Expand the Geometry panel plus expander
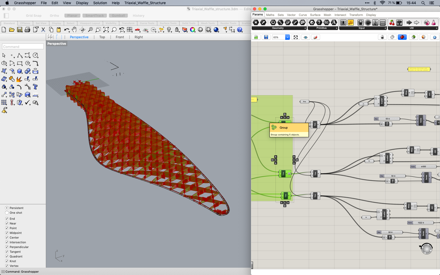Screen dimensions: 440x275 tap(305, 28)
